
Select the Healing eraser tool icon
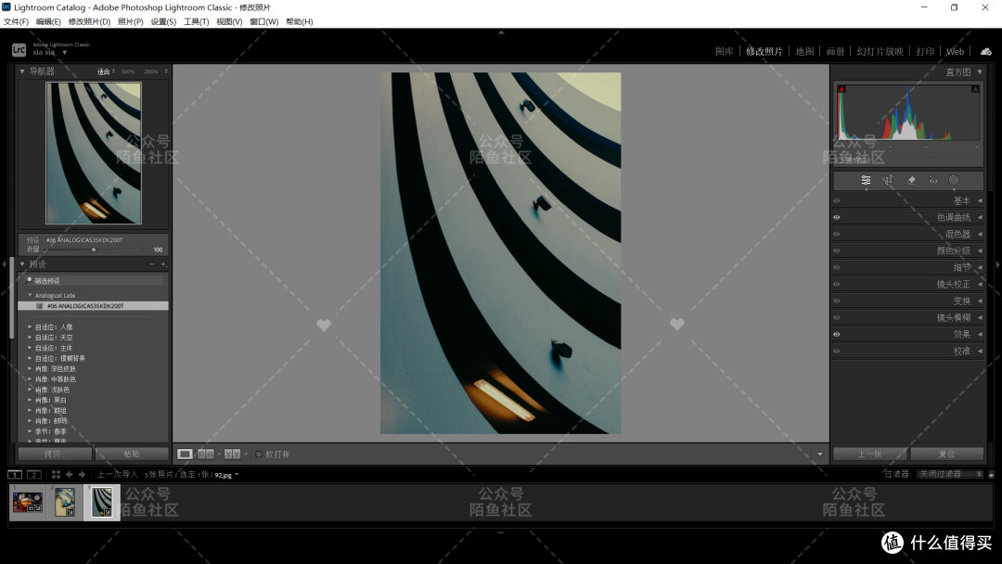[911, 181]
